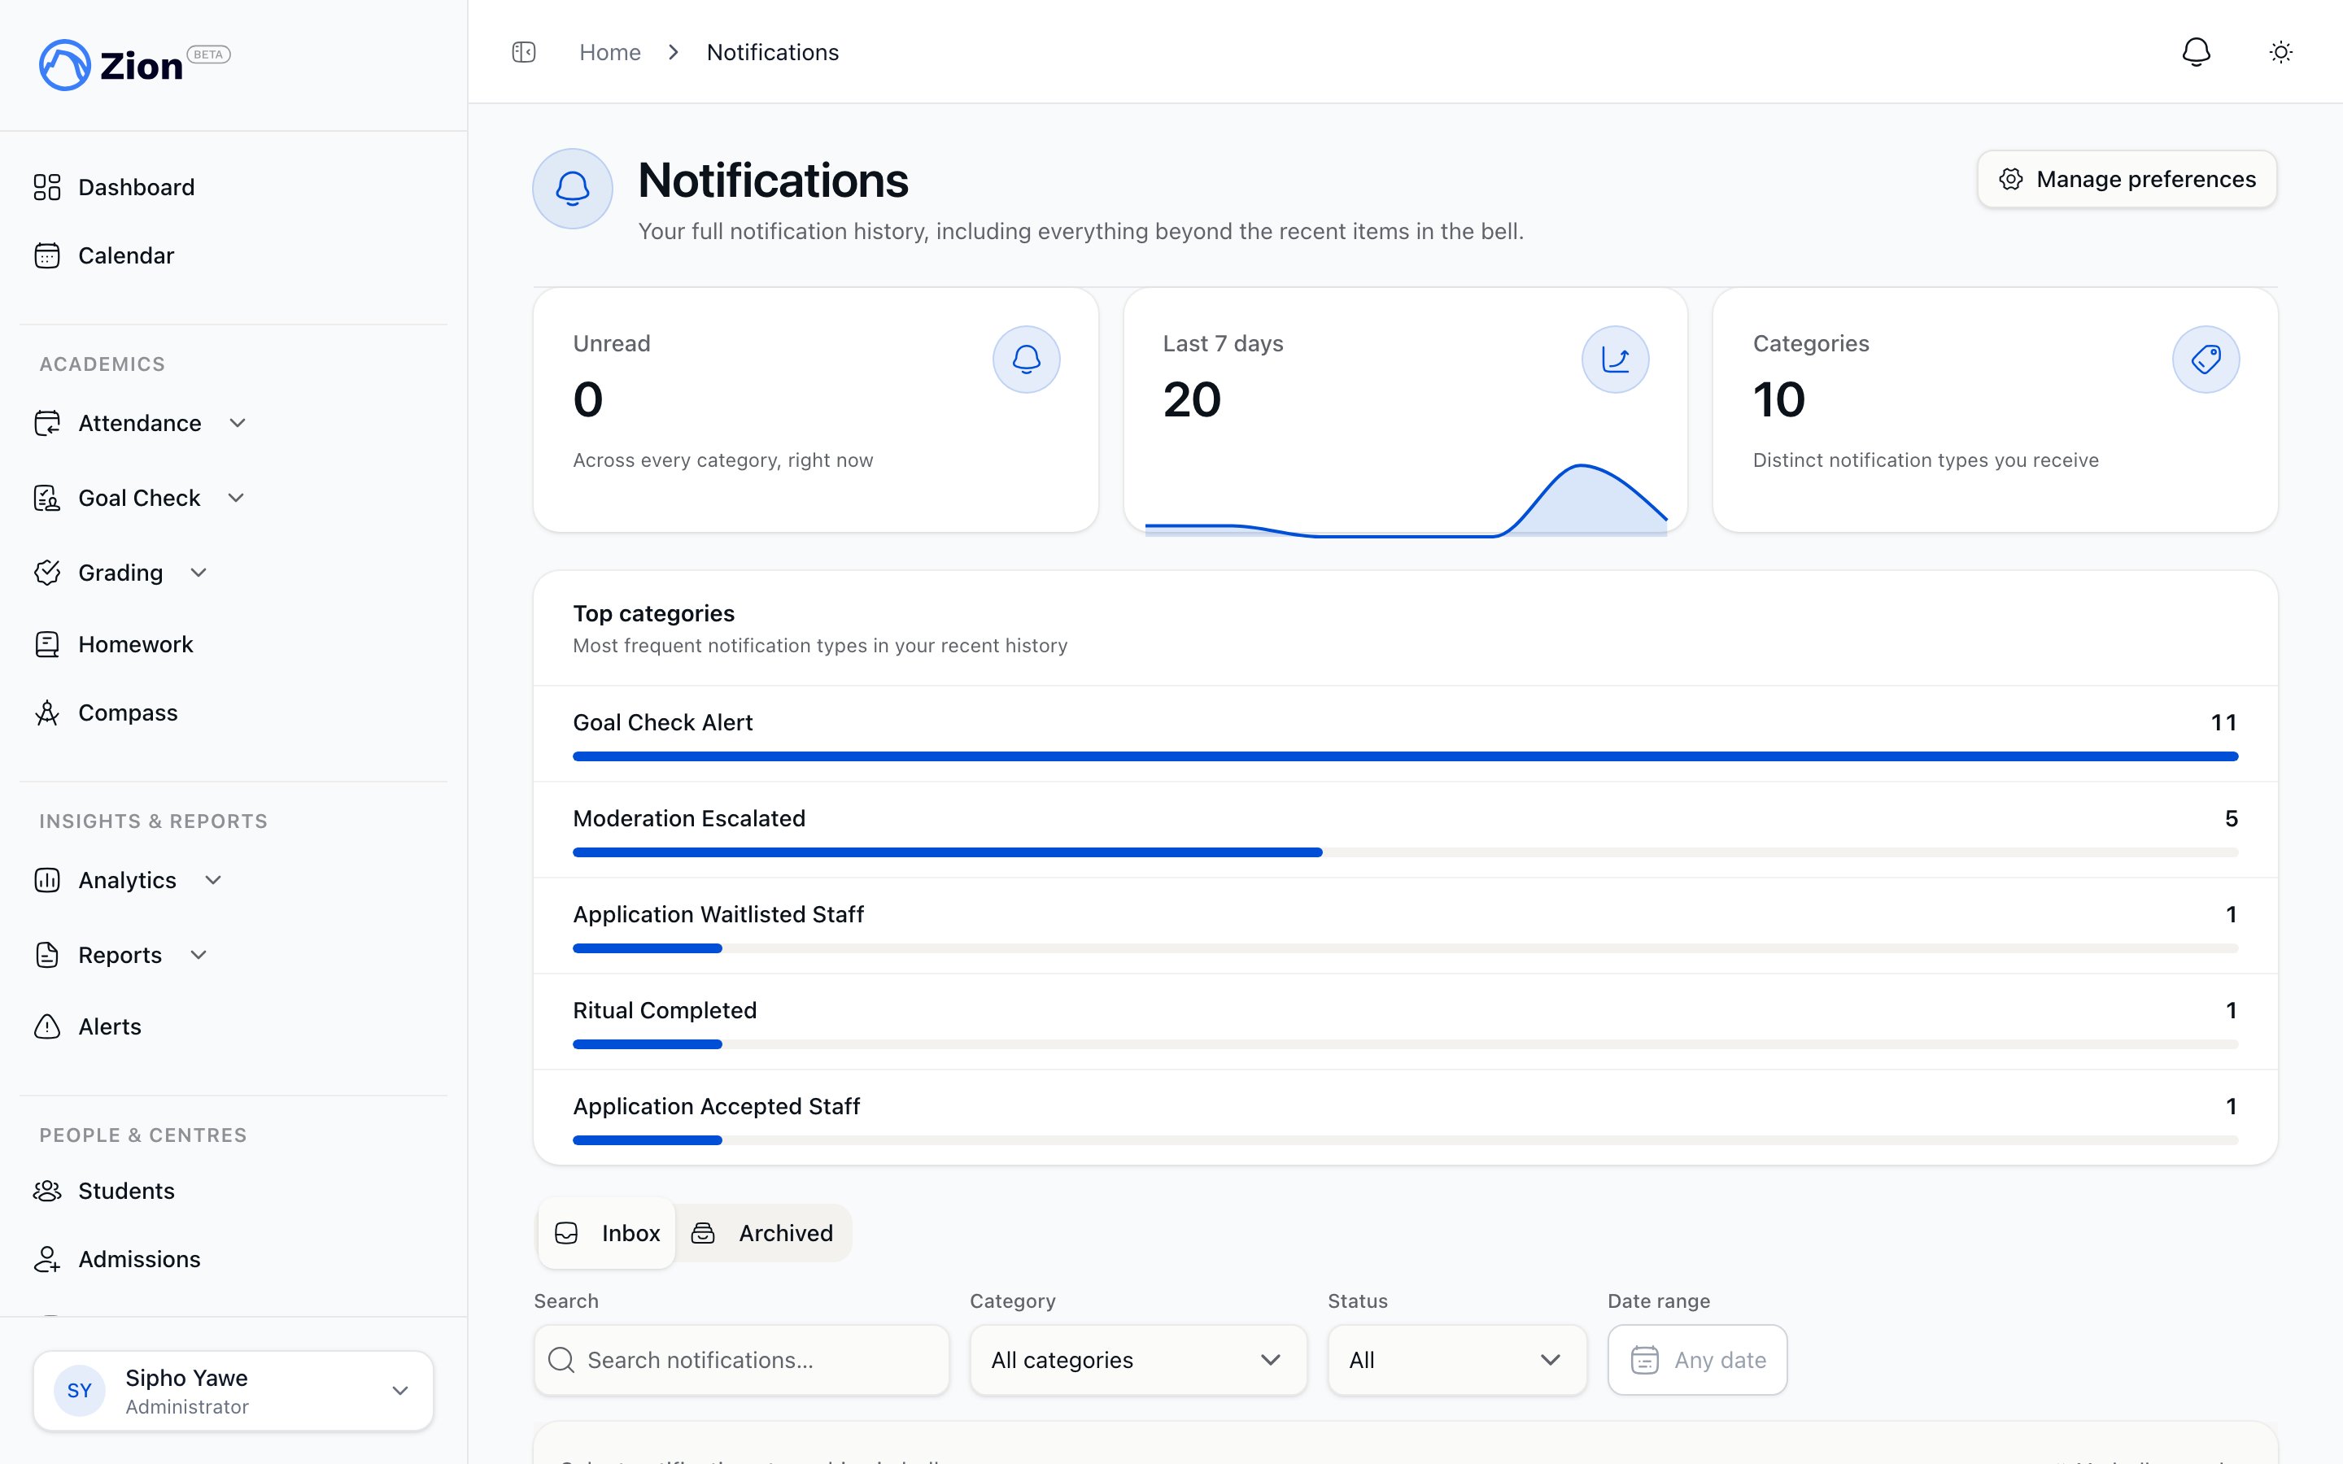Switch theme with the sun icon

click(2281, 52)
